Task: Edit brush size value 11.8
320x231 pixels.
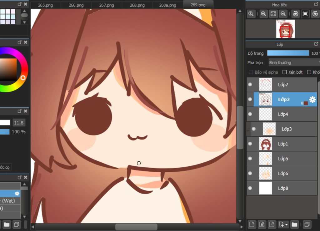Action: pyautogui.click(x=19, y=123)
